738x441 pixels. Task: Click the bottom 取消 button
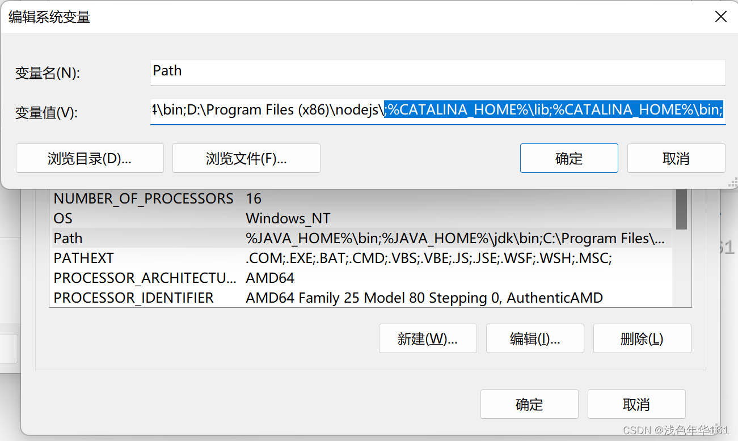636,404
